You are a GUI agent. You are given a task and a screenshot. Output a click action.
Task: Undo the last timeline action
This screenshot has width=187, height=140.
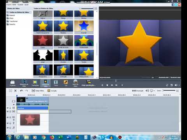click(x=21, y=91)
